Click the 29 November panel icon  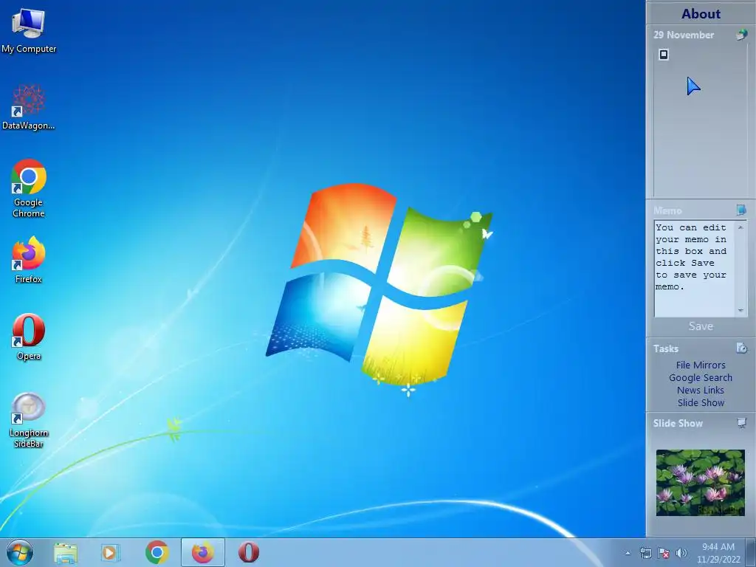point(741,35)
